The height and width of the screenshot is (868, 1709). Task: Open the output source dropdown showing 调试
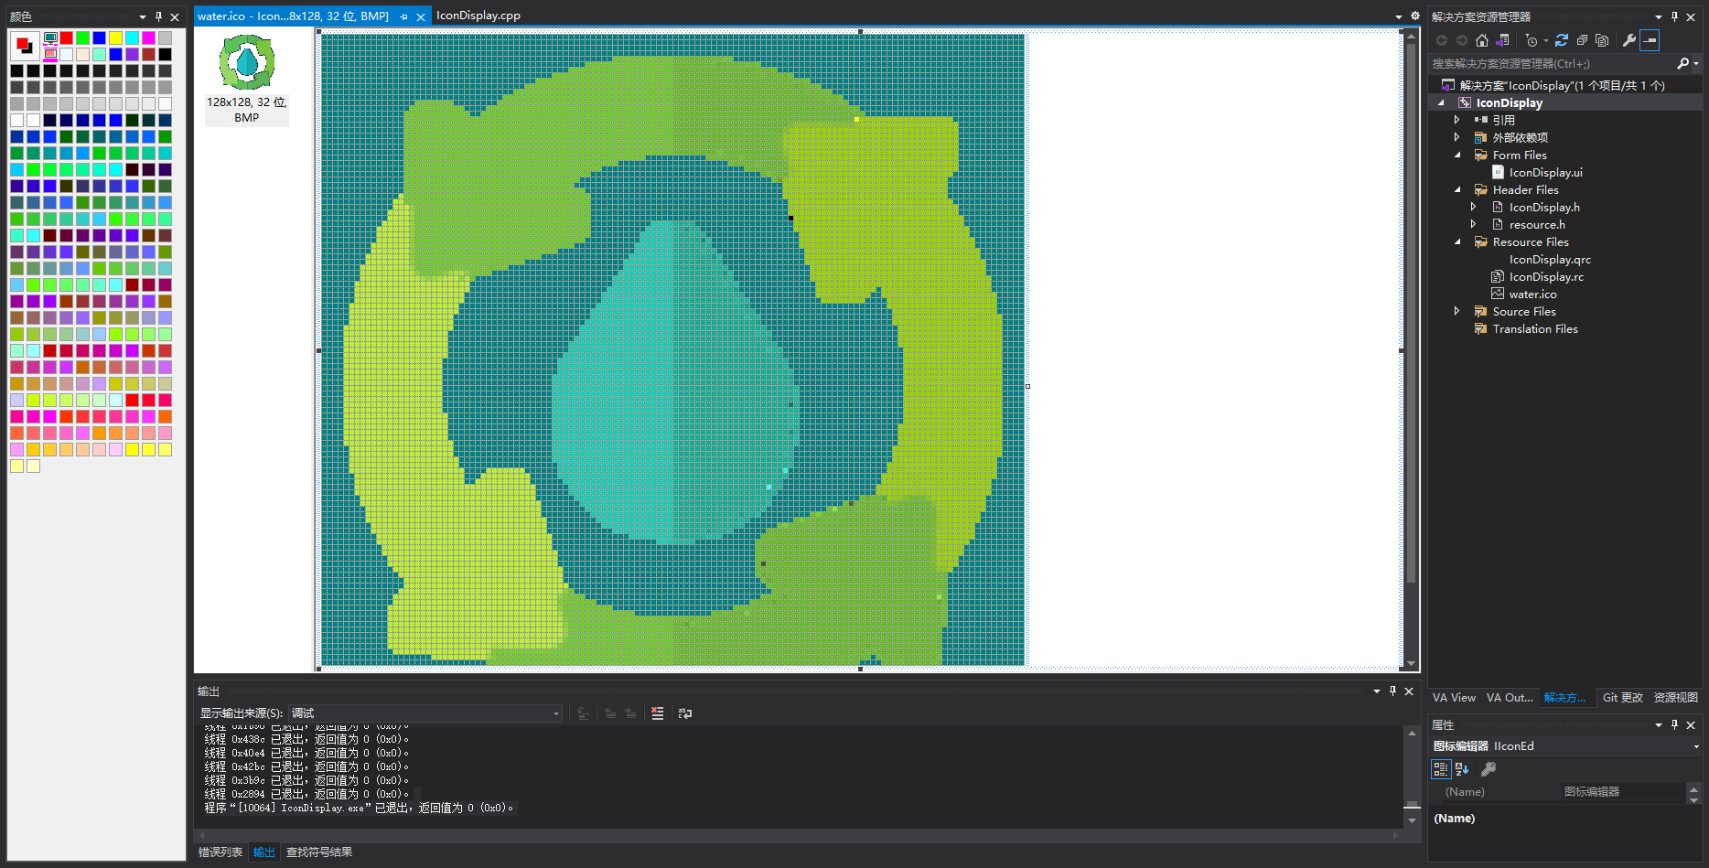(556, 713)
